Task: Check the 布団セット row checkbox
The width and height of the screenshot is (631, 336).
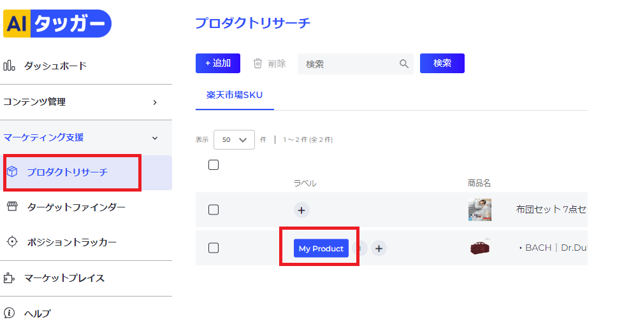Action: pos(214,210)
